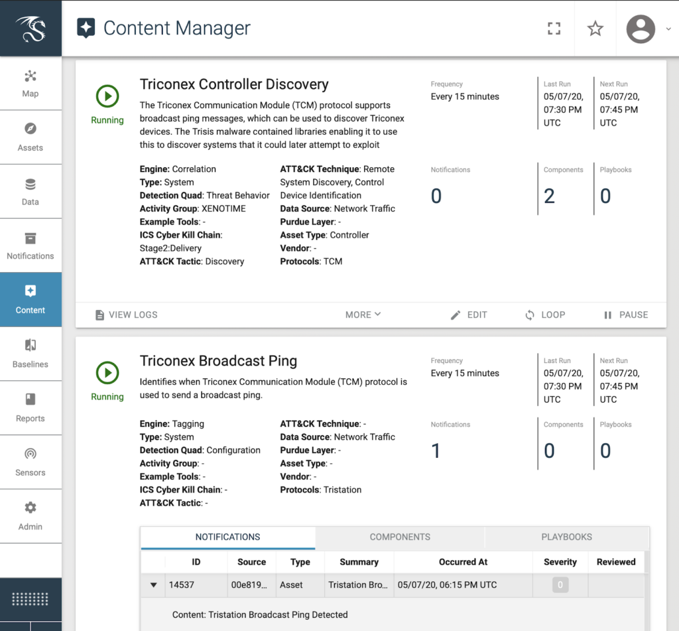Click the dragon logo in top-left corner
Screen dimensions: 679x631
(x=31, y=29)
